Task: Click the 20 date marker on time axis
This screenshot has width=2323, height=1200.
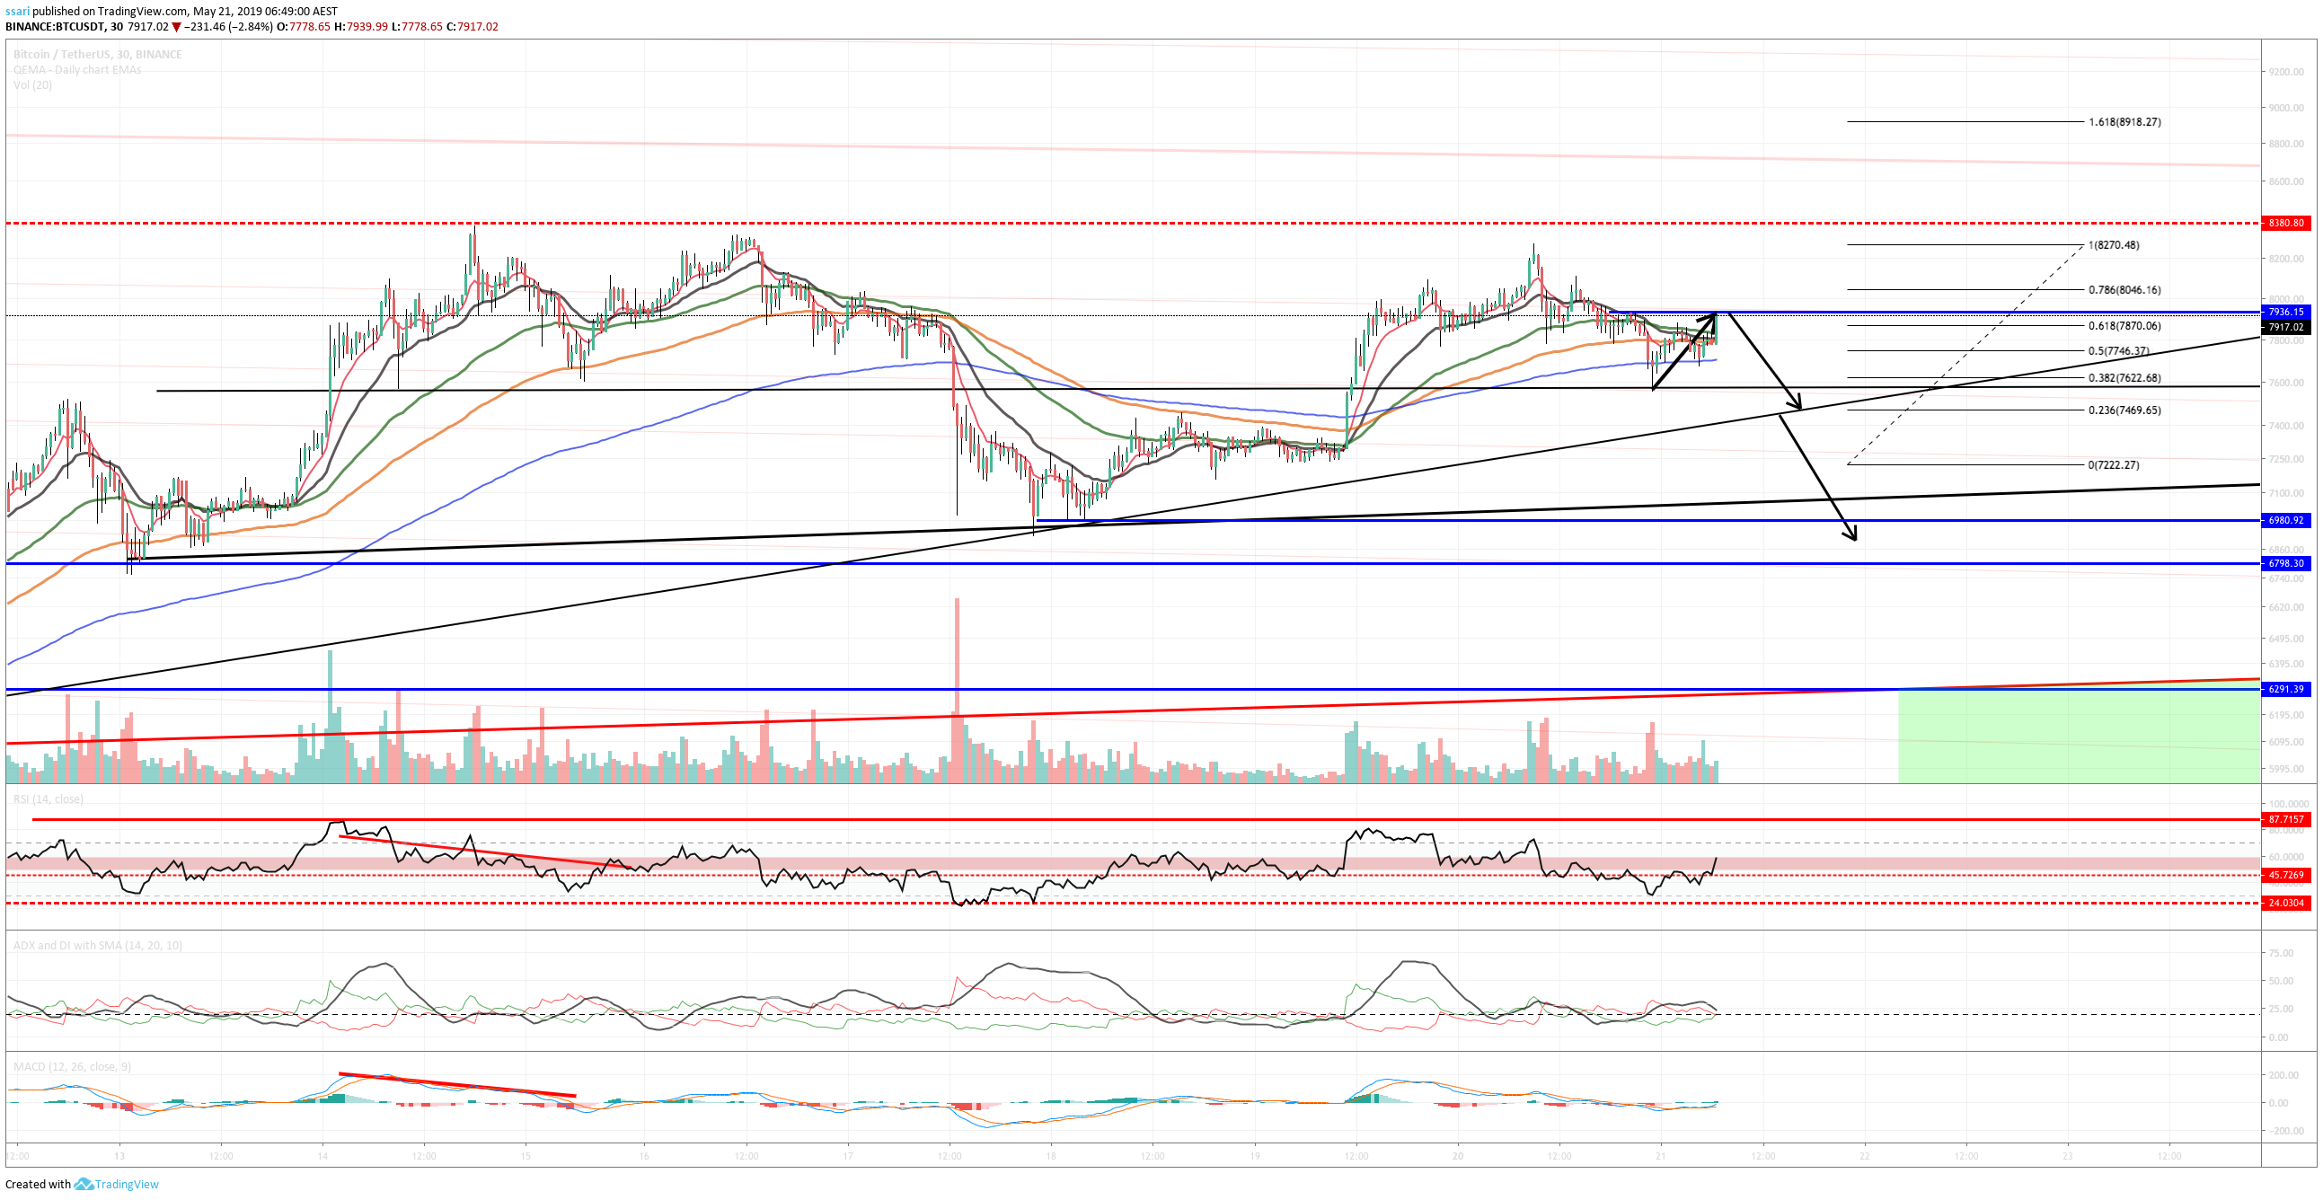Action: pyautogui.click(x=1457, y=1156)
